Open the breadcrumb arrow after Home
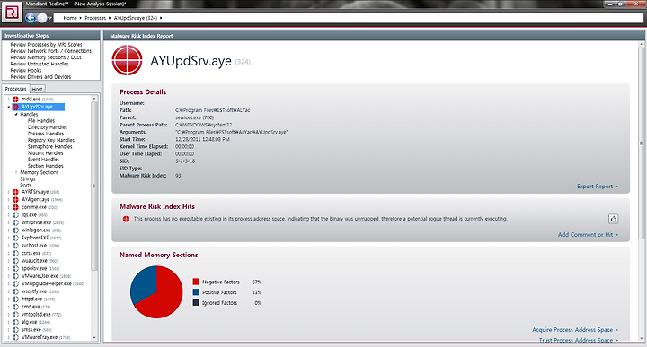This screenshot has height=347, width=647. coord(81,18)
